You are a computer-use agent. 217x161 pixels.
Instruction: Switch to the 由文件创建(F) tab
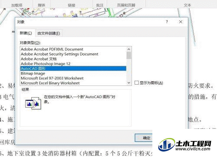[x=49, y=33]
